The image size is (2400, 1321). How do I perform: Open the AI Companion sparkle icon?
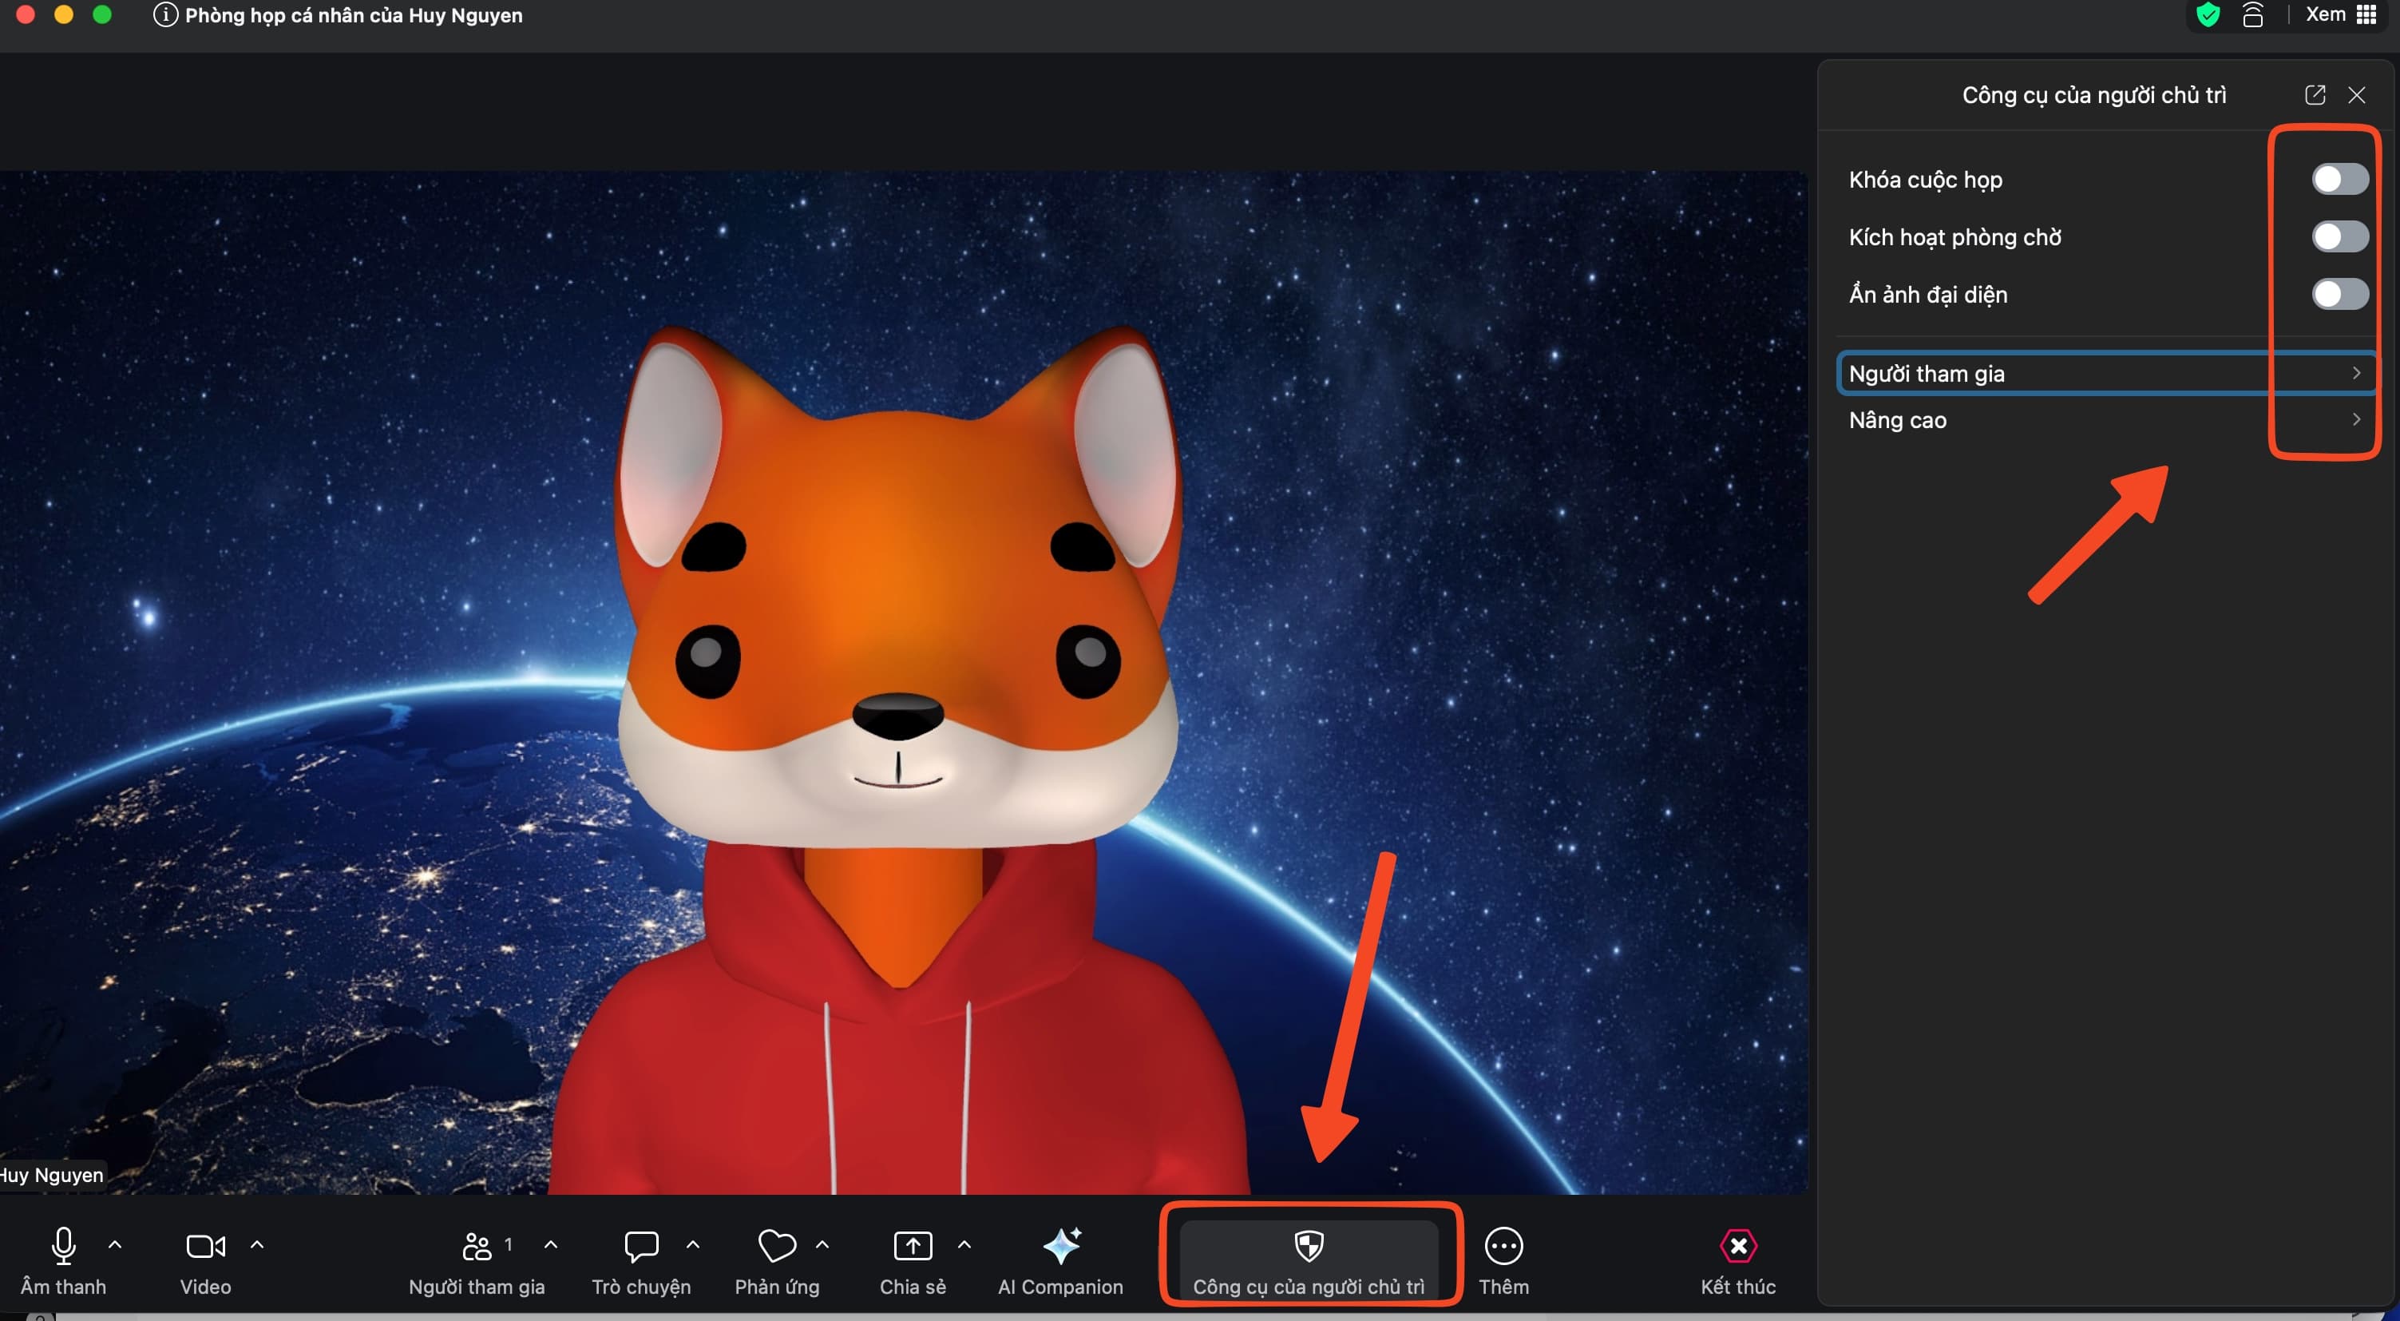pos(1061,1245)
